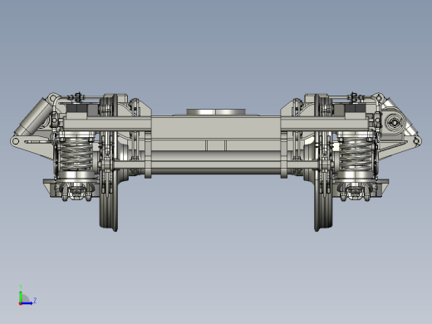The height and width of the screenshot is (324, 432).
Task: Click the green Y axis of the triad
Action: tap(21, 297)
